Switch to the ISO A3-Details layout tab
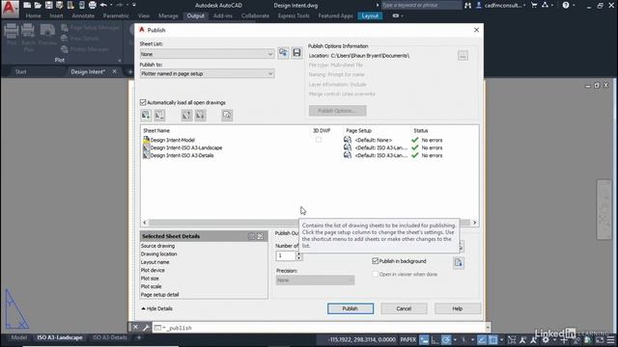 point(109,337)
